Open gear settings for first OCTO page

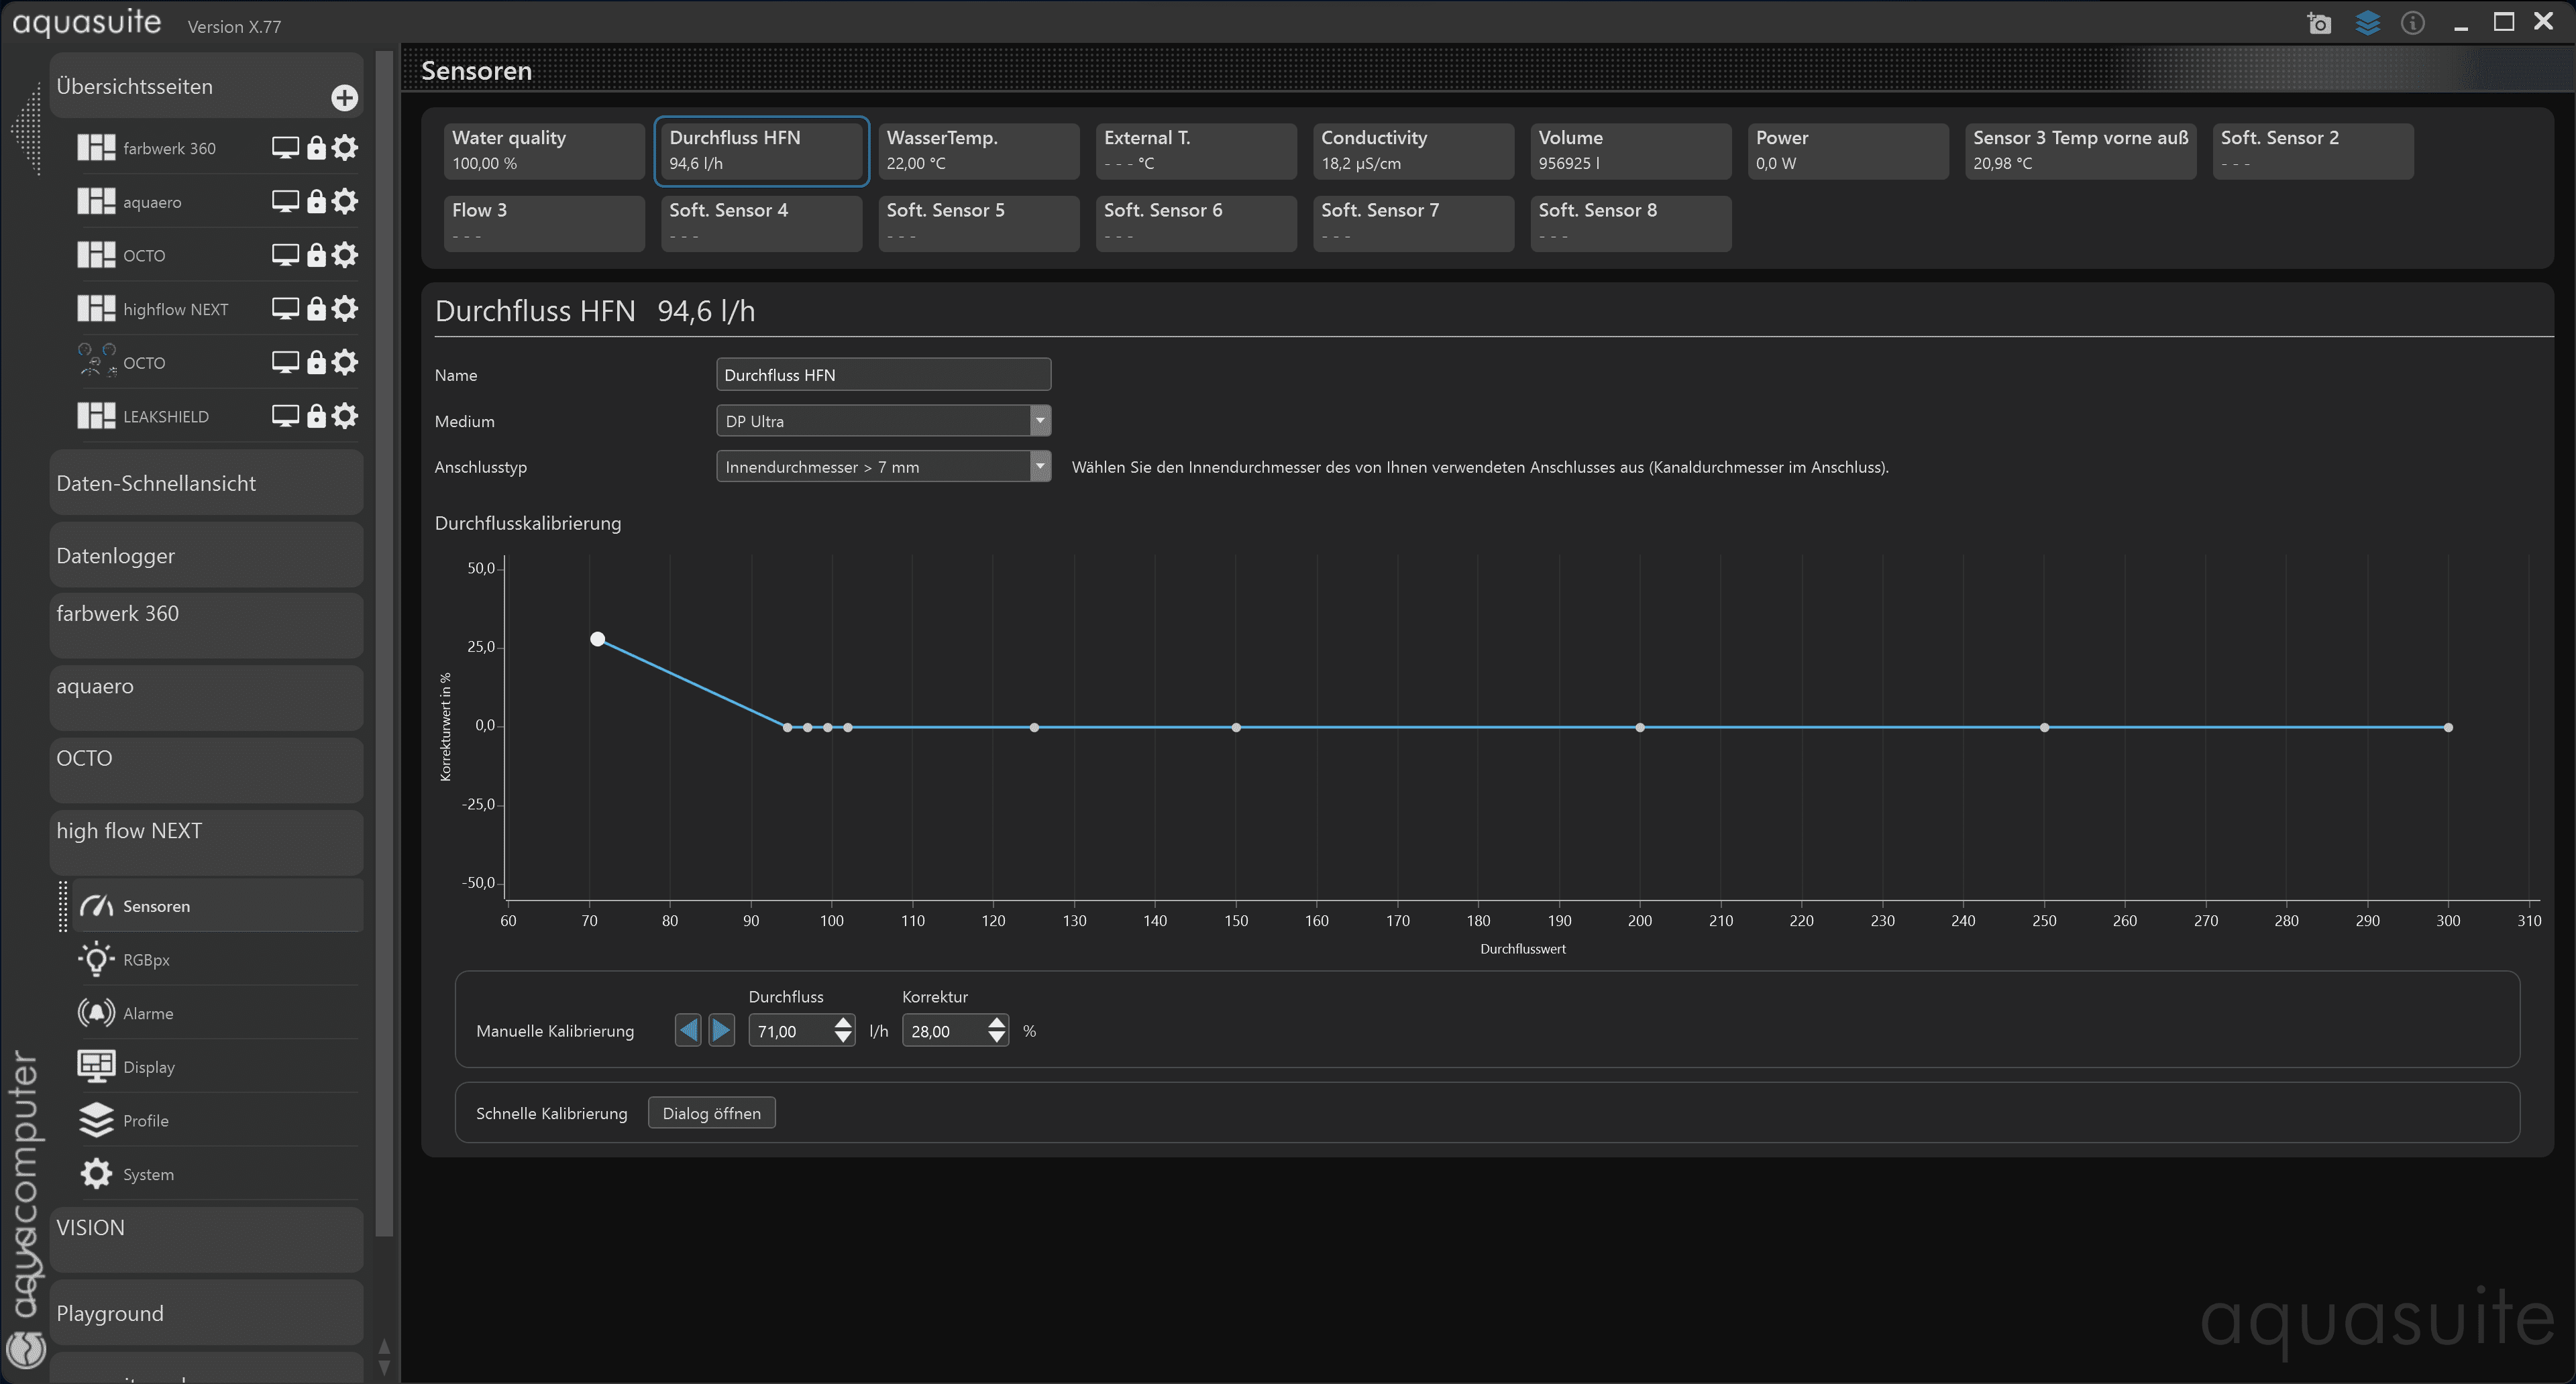(x=345, y=255)
